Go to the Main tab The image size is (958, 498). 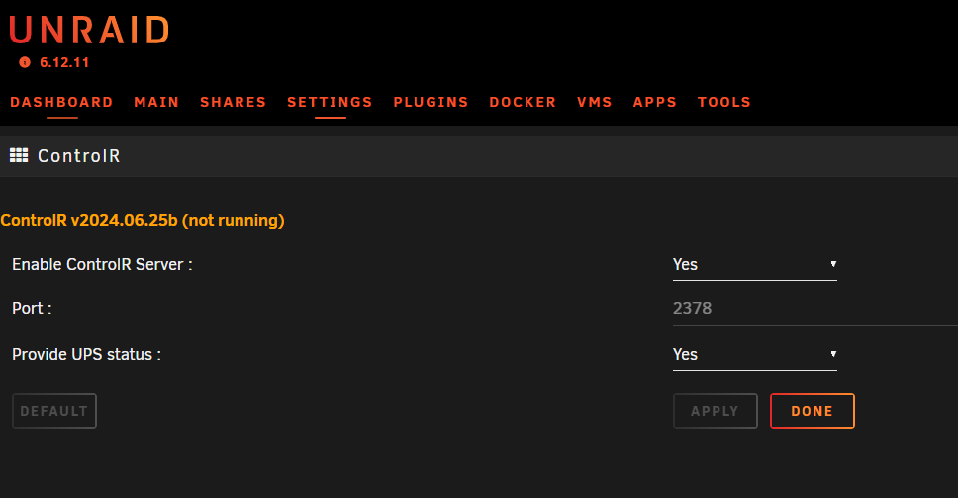[156, 102]
